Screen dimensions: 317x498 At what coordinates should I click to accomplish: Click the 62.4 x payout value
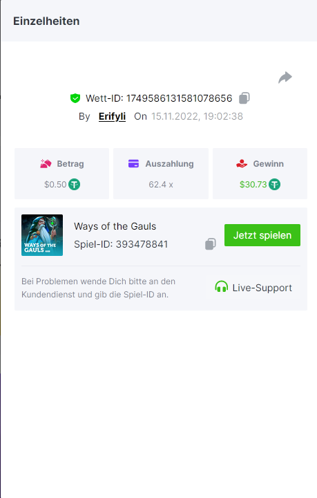161,185
